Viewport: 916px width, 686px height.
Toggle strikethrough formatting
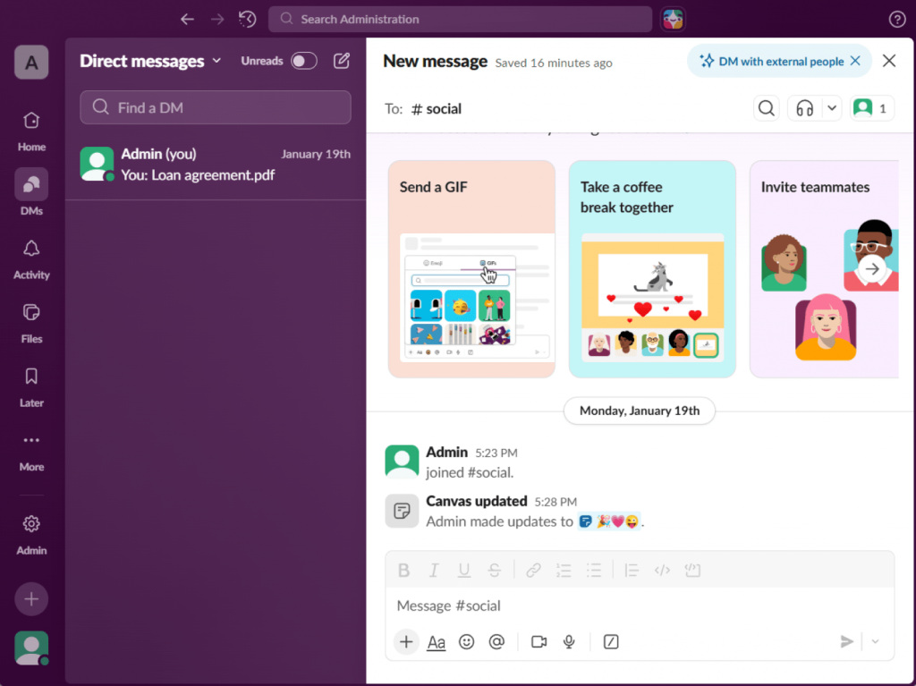click(x=494, y=571)
